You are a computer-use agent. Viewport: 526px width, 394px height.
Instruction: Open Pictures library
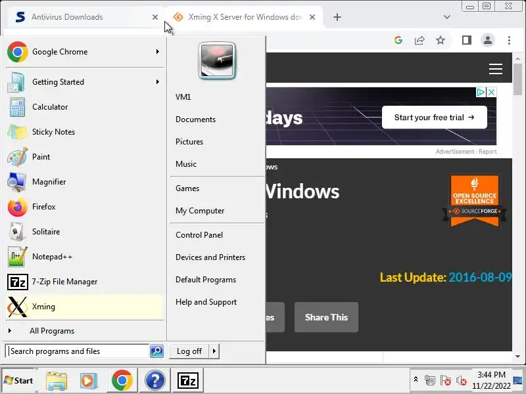189,142
